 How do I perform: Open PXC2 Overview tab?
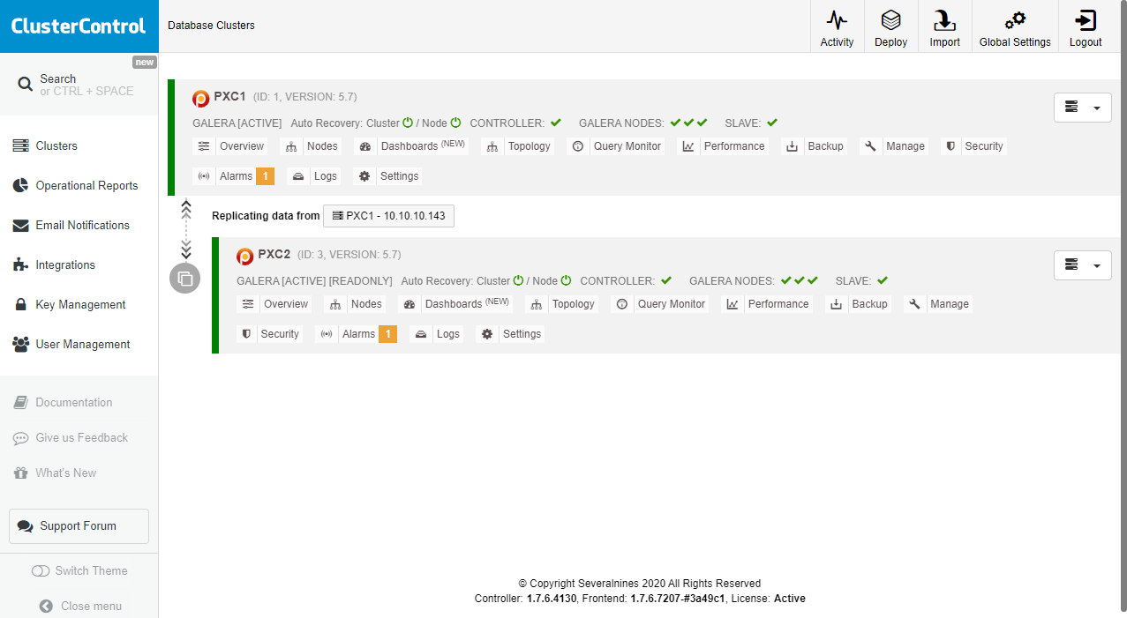(x=274, y=304)
